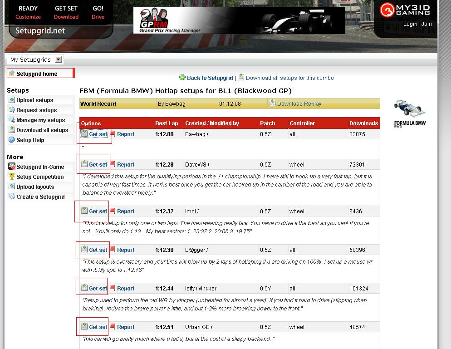Click the Get set icon for Bawbag's 1:12.08 setup
451x349 pixels.
click(84, 133)
